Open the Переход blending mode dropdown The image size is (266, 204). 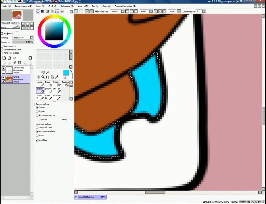32,38
